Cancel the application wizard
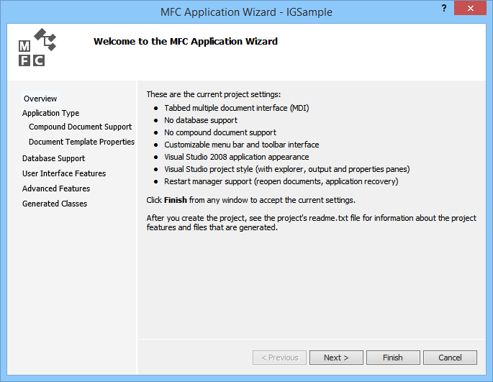This screenshot has width=493, height=382. [450, 358]
